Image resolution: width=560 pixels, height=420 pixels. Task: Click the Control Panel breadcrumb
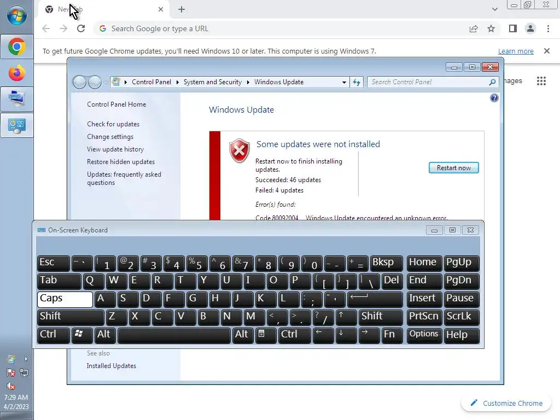pyautogui.click(x=151, y=82)
